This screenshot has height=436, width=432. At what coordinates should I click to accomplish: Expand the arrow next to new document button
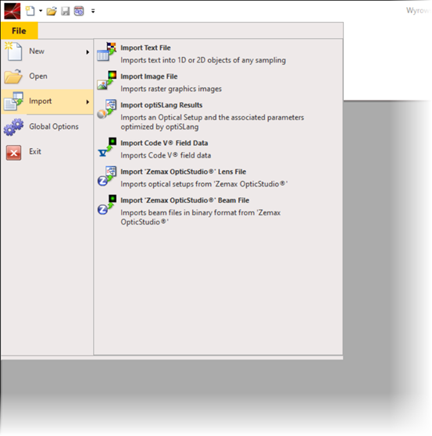point(41,11)
